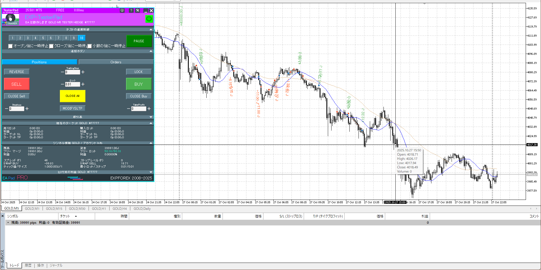Increase the lot size with plus icon
Screen dimensions: 541x270
click(x=83, y=84)
